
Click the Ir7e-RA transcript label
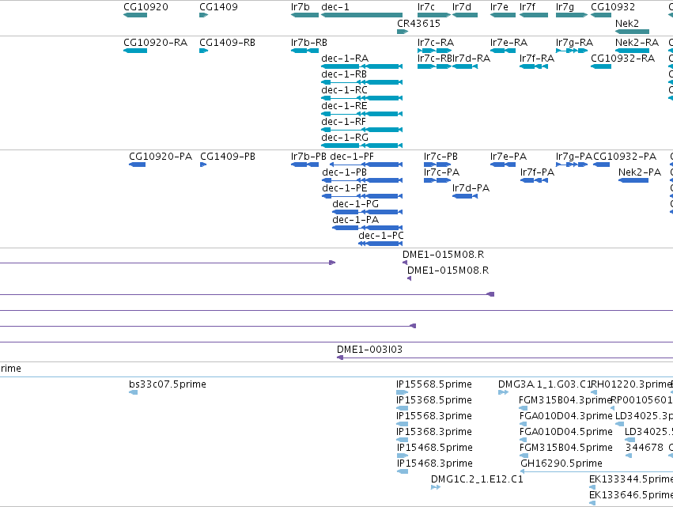pyautogui.click(x=509, y=43)
